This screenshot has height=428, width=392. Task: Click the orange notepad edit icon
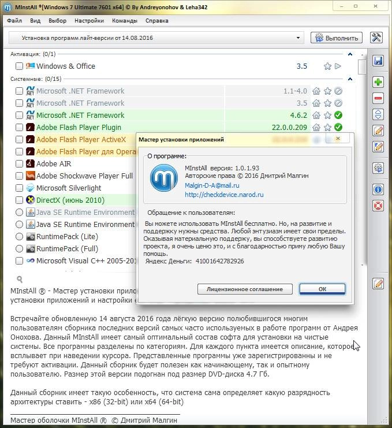[x=378, y=131]
